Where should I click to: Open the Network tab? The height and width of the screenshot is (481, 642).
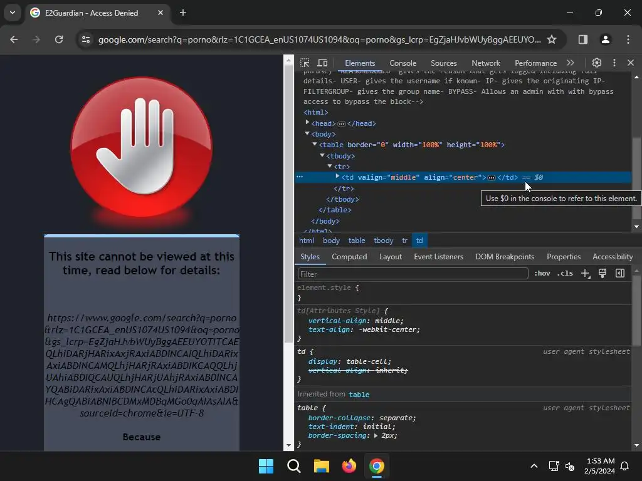click(486, 63)
